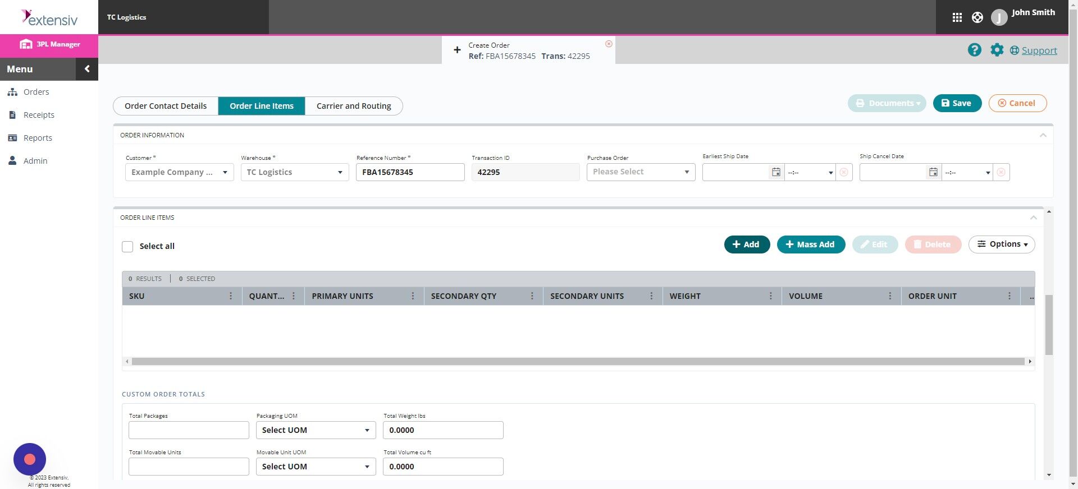This screenshot has height=489, width=1078.
Task: Click the plus icon on Create Order tab
Action: point(457,50)
